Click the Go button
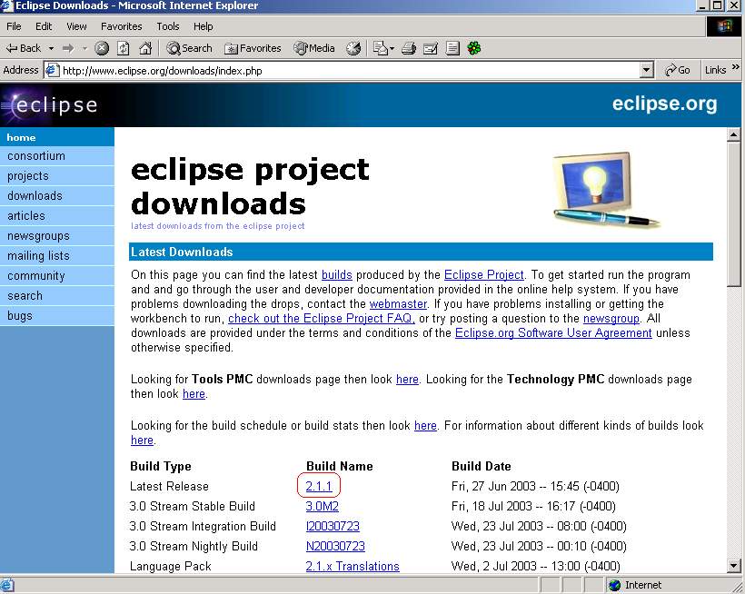Image resolution: width=745 pixels, height=594 pixels. [x=678, y=70]
